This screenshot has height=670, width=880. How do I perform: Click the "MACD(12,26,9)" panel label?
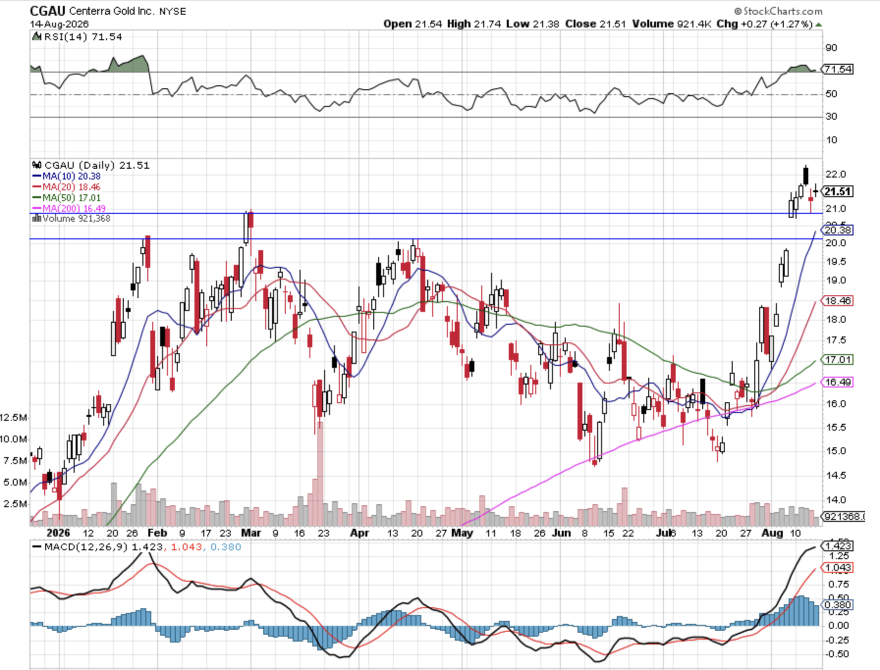tap(86, 546)
